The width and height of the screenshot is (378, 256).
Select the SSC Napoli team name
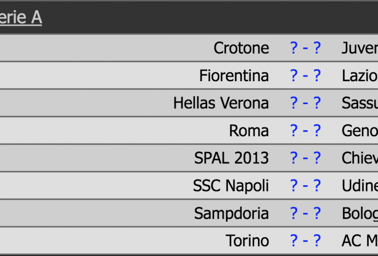[231, 185]
